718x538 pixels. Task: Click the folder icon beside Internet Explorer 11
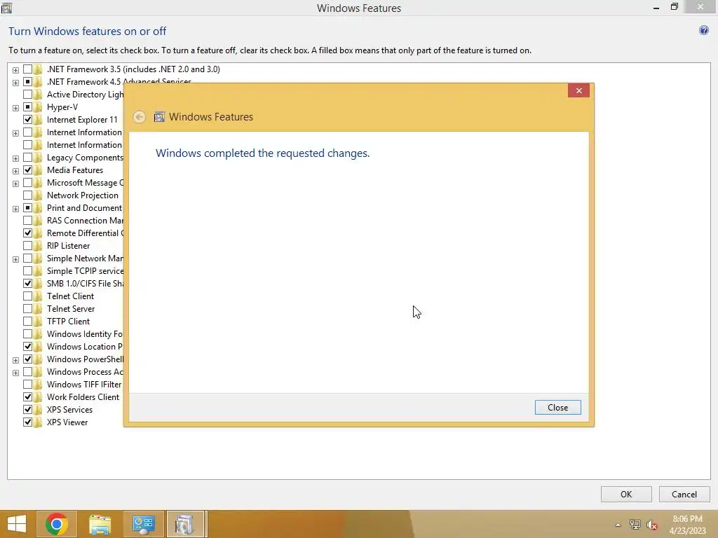(39, 120)
